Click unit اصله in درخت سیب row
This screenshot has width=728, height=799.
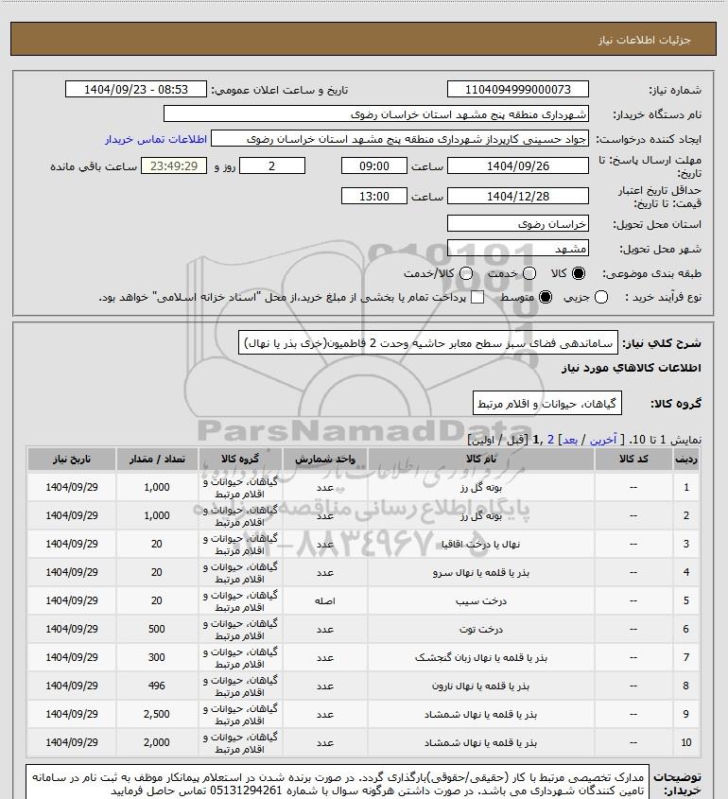[325, 600]
